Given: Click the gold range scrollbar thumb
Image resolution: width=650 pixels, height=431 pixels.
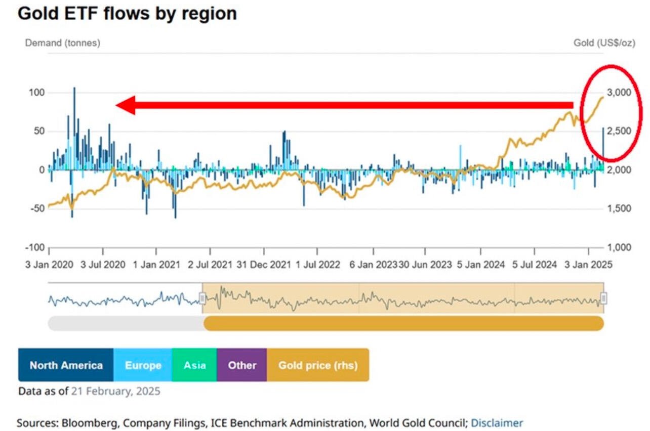Looking at the screenshot, I should tap(403, 323).
